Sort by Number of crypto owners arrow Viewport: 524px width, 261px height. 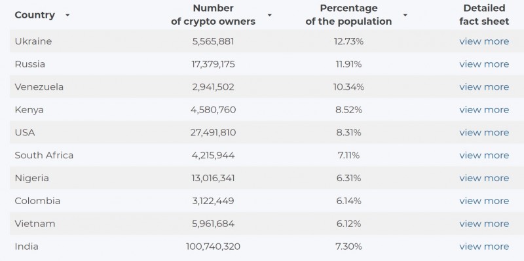coord(269,15)
